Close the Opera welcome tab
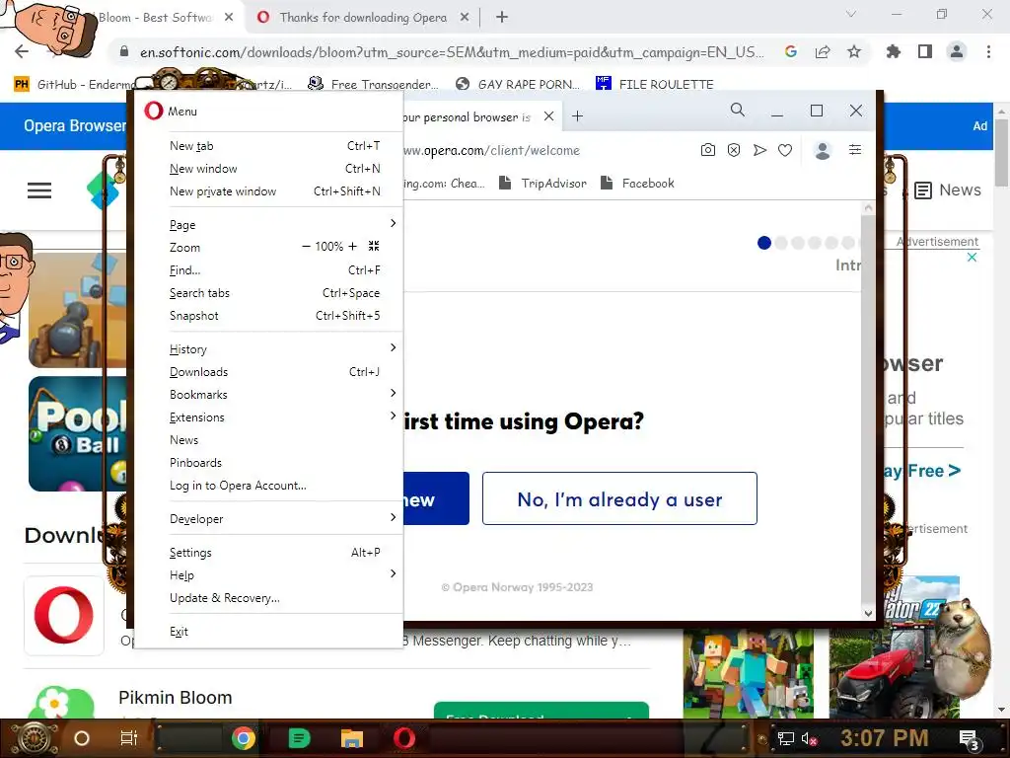Screen dimensions: 1010x758 point(548,116)
